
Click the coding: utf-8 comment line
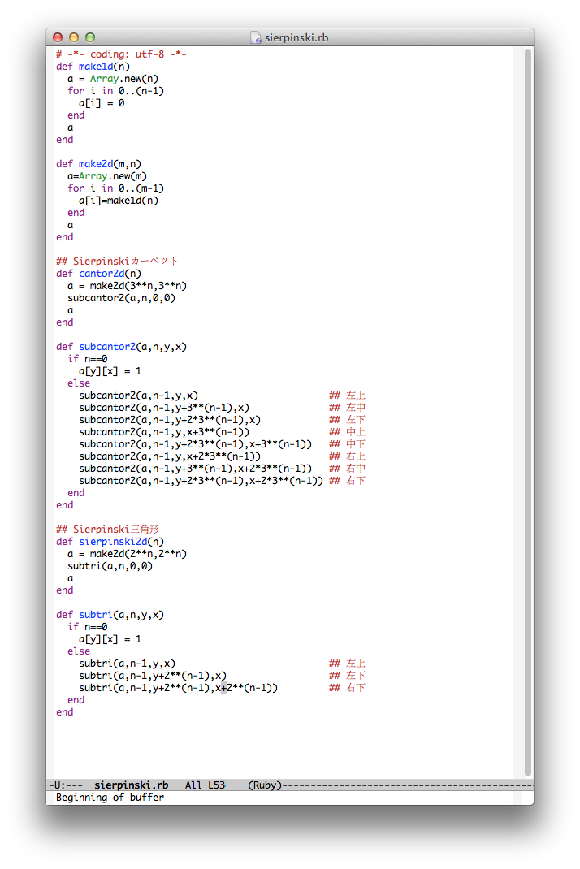coord(121,54)
